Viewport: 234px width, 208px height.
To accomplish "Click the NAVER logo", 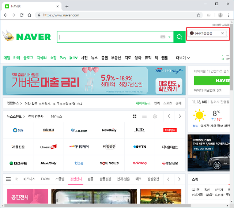I will [33, 37].
